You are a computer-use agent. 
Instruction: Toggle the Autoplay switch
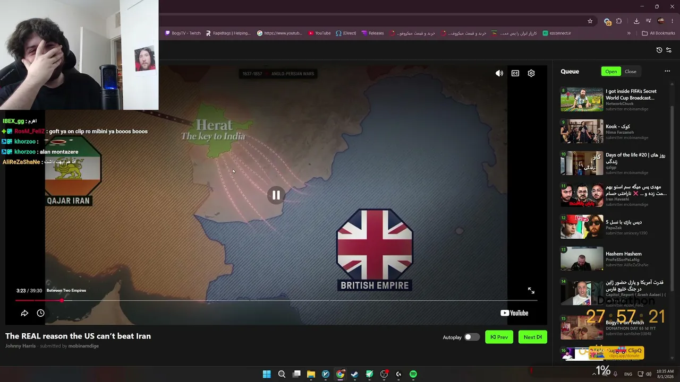coord(471,337)
